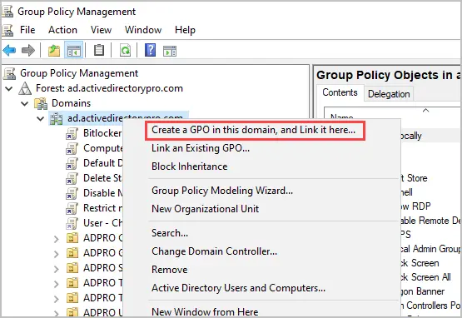Choose New Window from Here
Screen dimensions: 462x318
[x=205, y=312]
